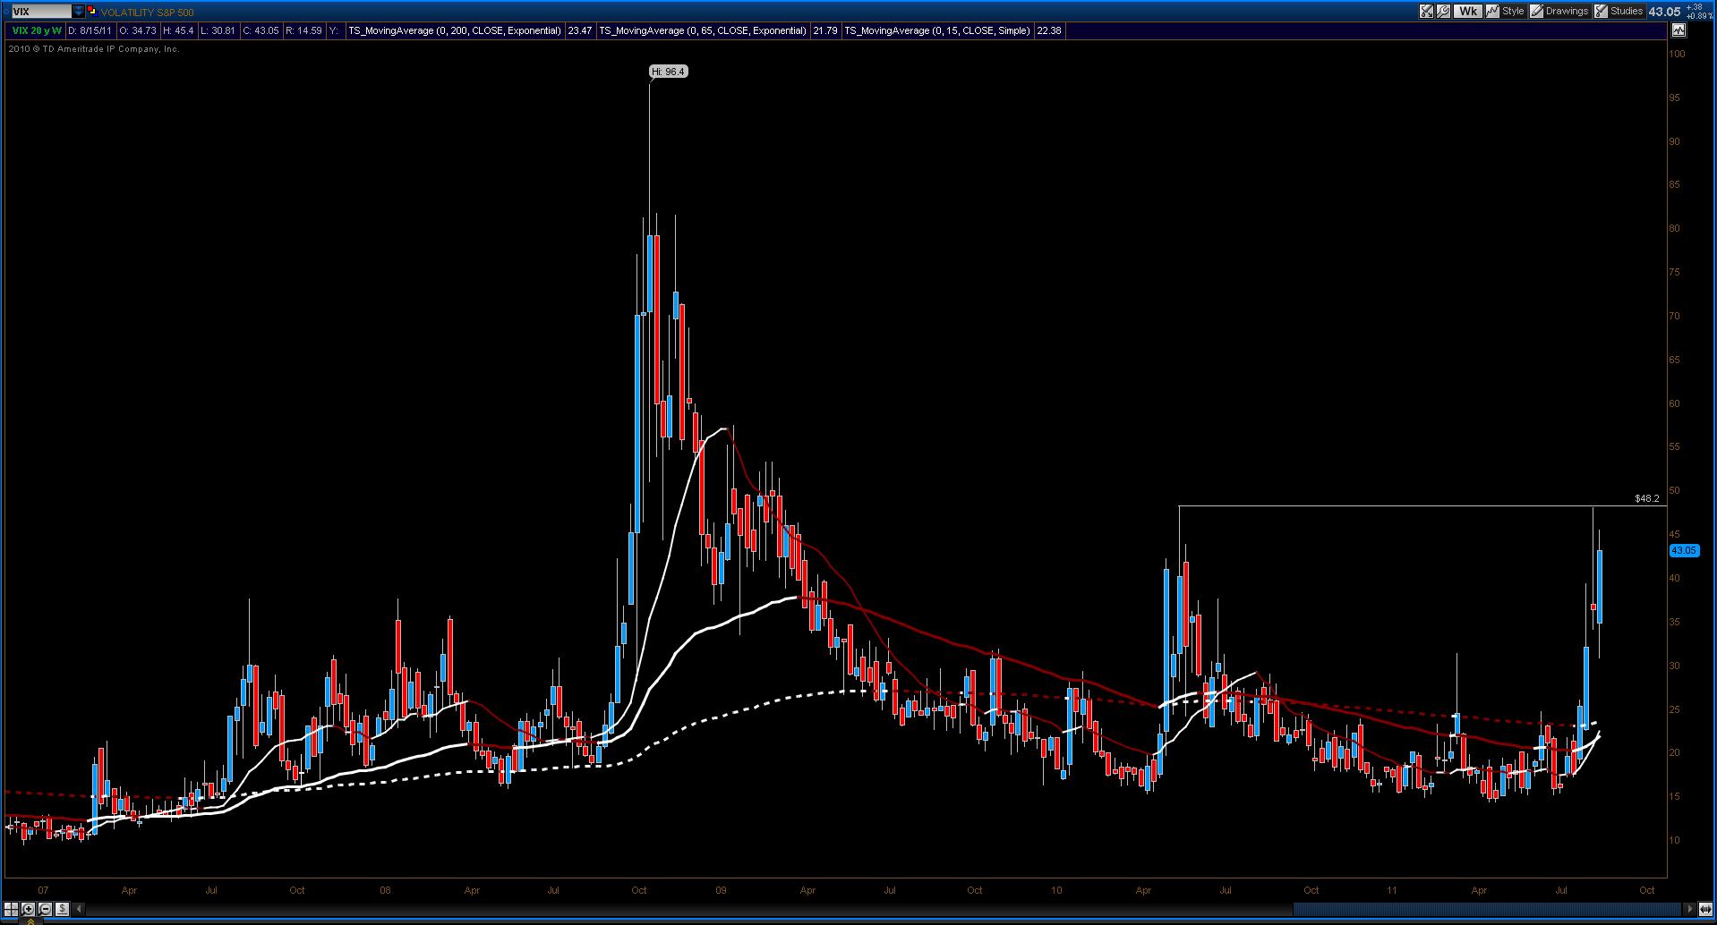Click the 22.38 moving average value
1717x925 pixels.
(1048, 30)
